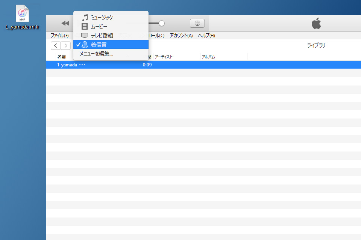Click the TV monitor icon next to テレビ番組
The height and width of the screenshot is (240, 361).
[x=85, y=36]
